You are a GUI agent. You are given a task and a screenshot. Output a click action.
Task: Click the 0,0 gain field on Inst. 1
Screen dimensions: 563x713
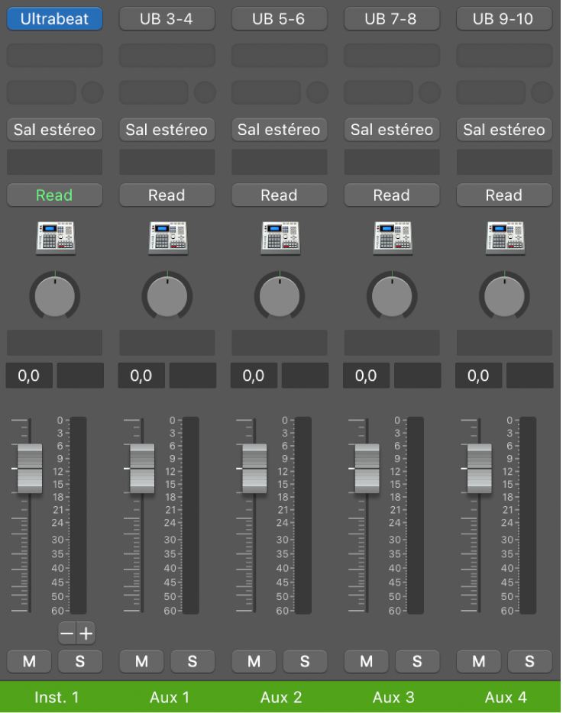[x=29, y=376]
